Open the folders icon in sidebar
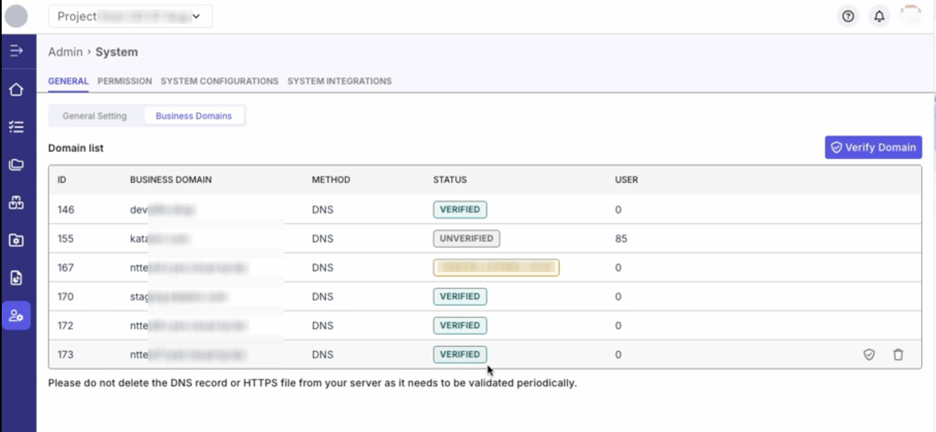 16,165
